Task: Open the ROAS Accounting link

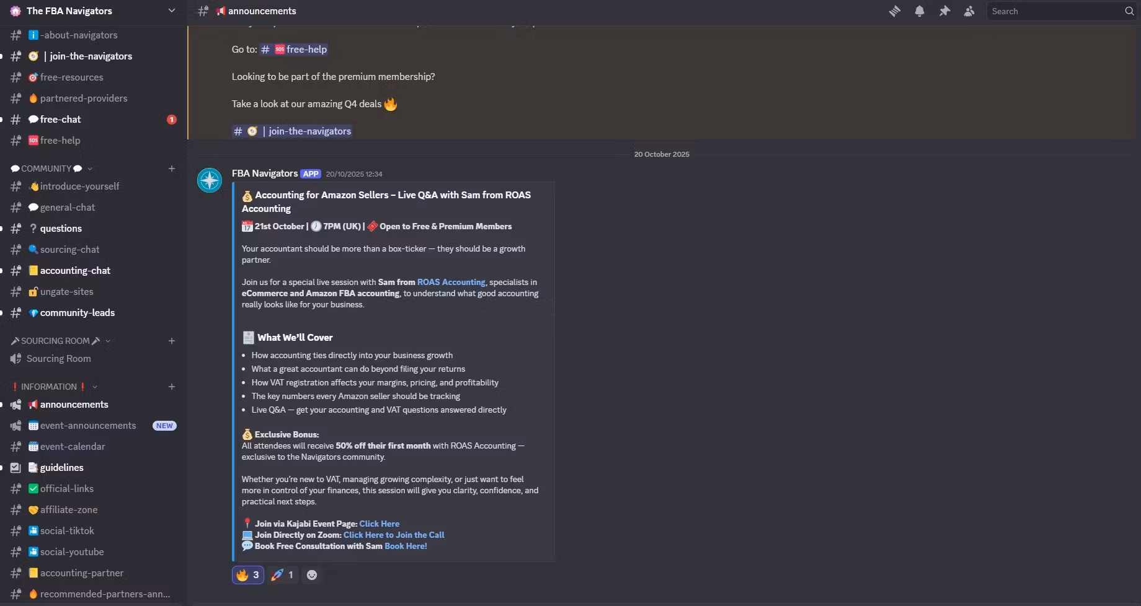Action: [x=451, y=283]
